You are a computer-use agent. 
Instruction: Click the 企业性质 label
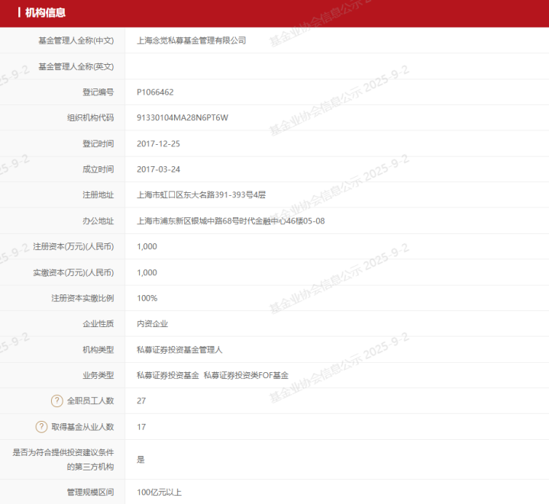click(x=98, y=323)
